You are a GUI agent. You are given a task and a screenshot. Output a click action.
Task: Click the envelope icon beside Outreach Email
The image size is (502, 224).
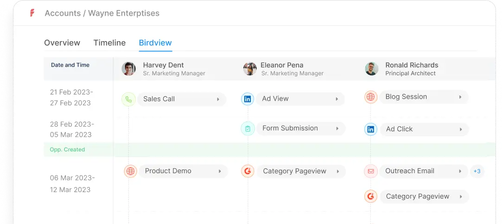[x=371, y=171]
